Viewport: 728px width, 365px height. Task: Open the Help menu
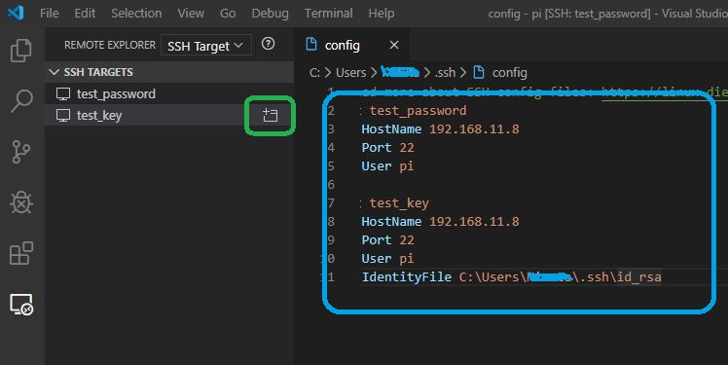pos(382,13)
